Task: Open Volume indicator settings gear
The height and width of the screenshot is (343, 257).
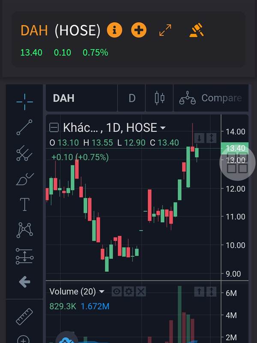Action: click(129, 292)
